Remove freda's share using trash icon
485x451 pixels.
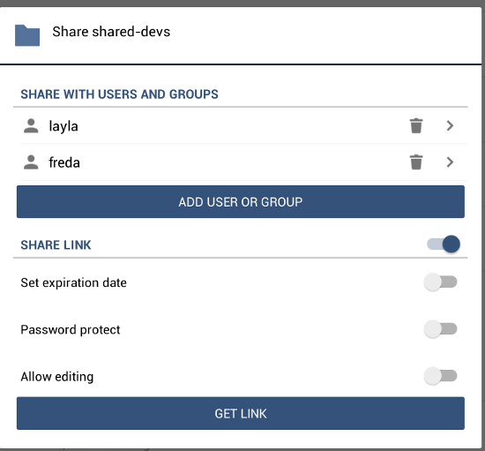(x=416, y=162)
